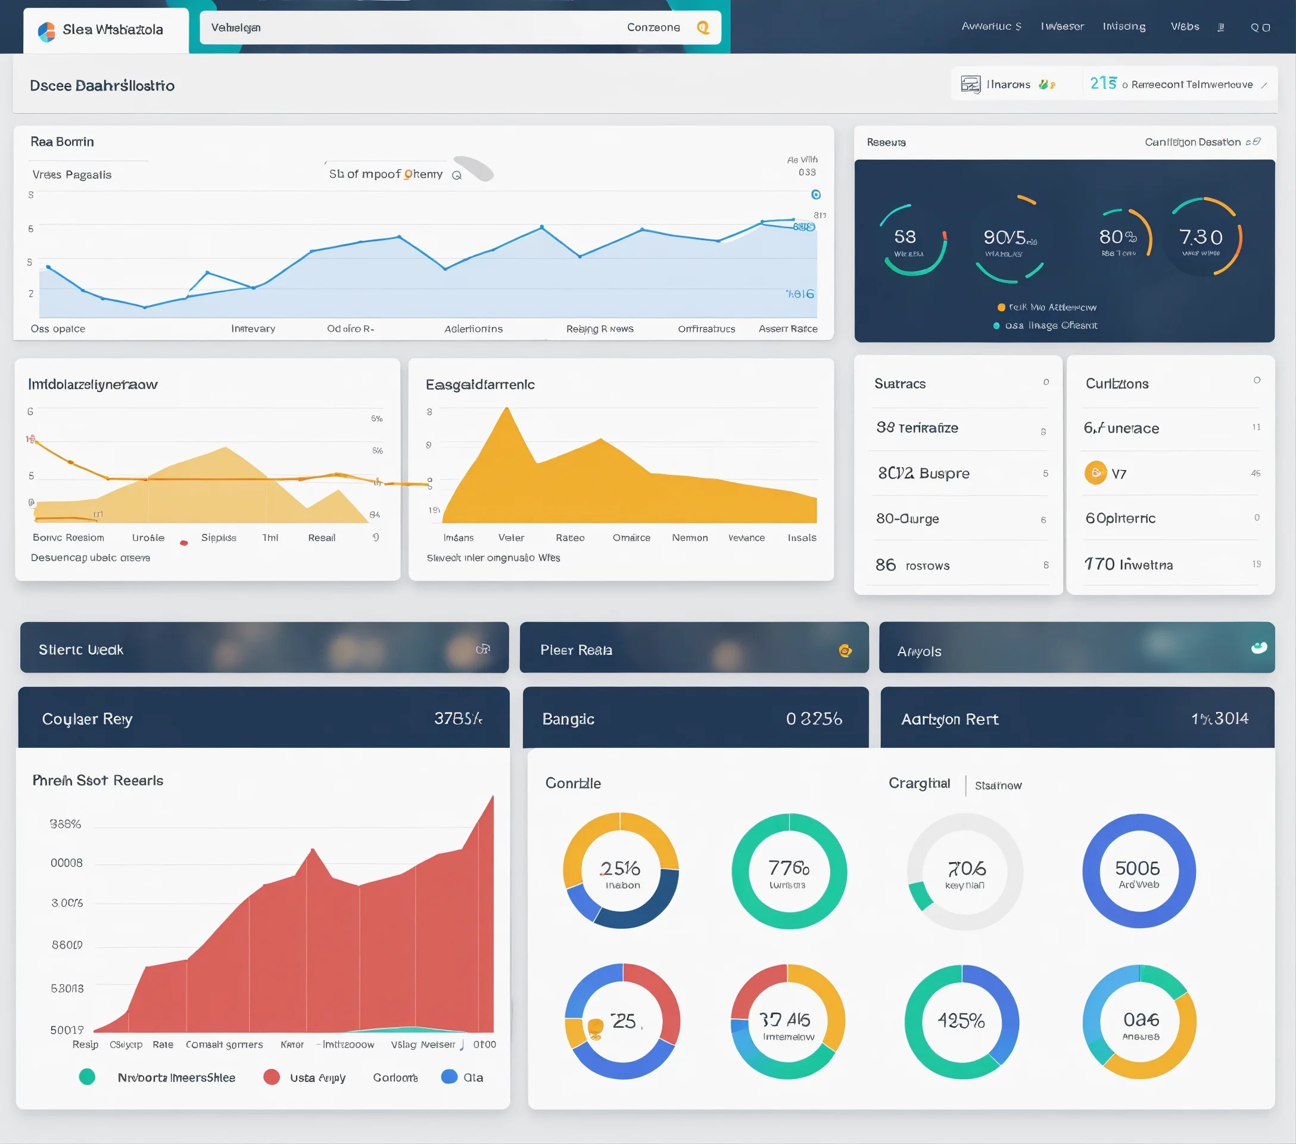The width and height of the screenshot is (1296, 1144).
Task: Click the Coulaer Rey header bar
Action: [x=264, y=718]
